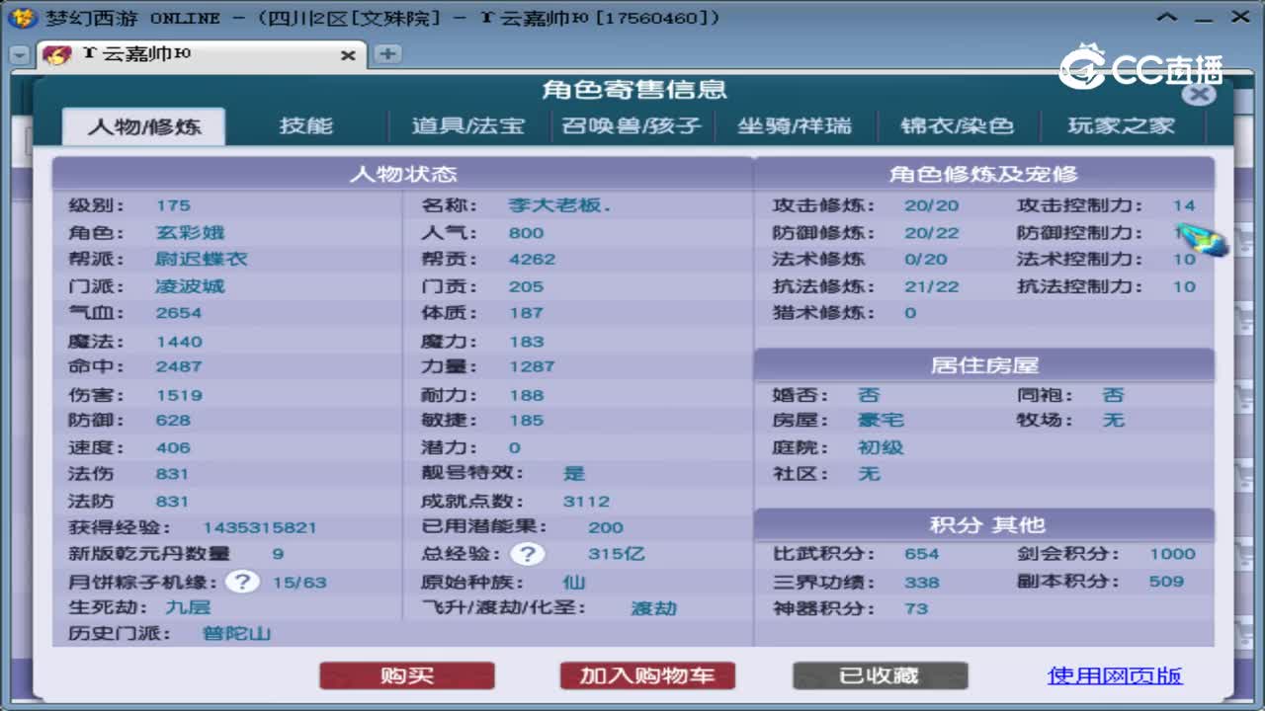Click the 角色修炼及宠修 section header
Image resolution: width=1265 pixels, height=711 pixels.
[984, 174]
